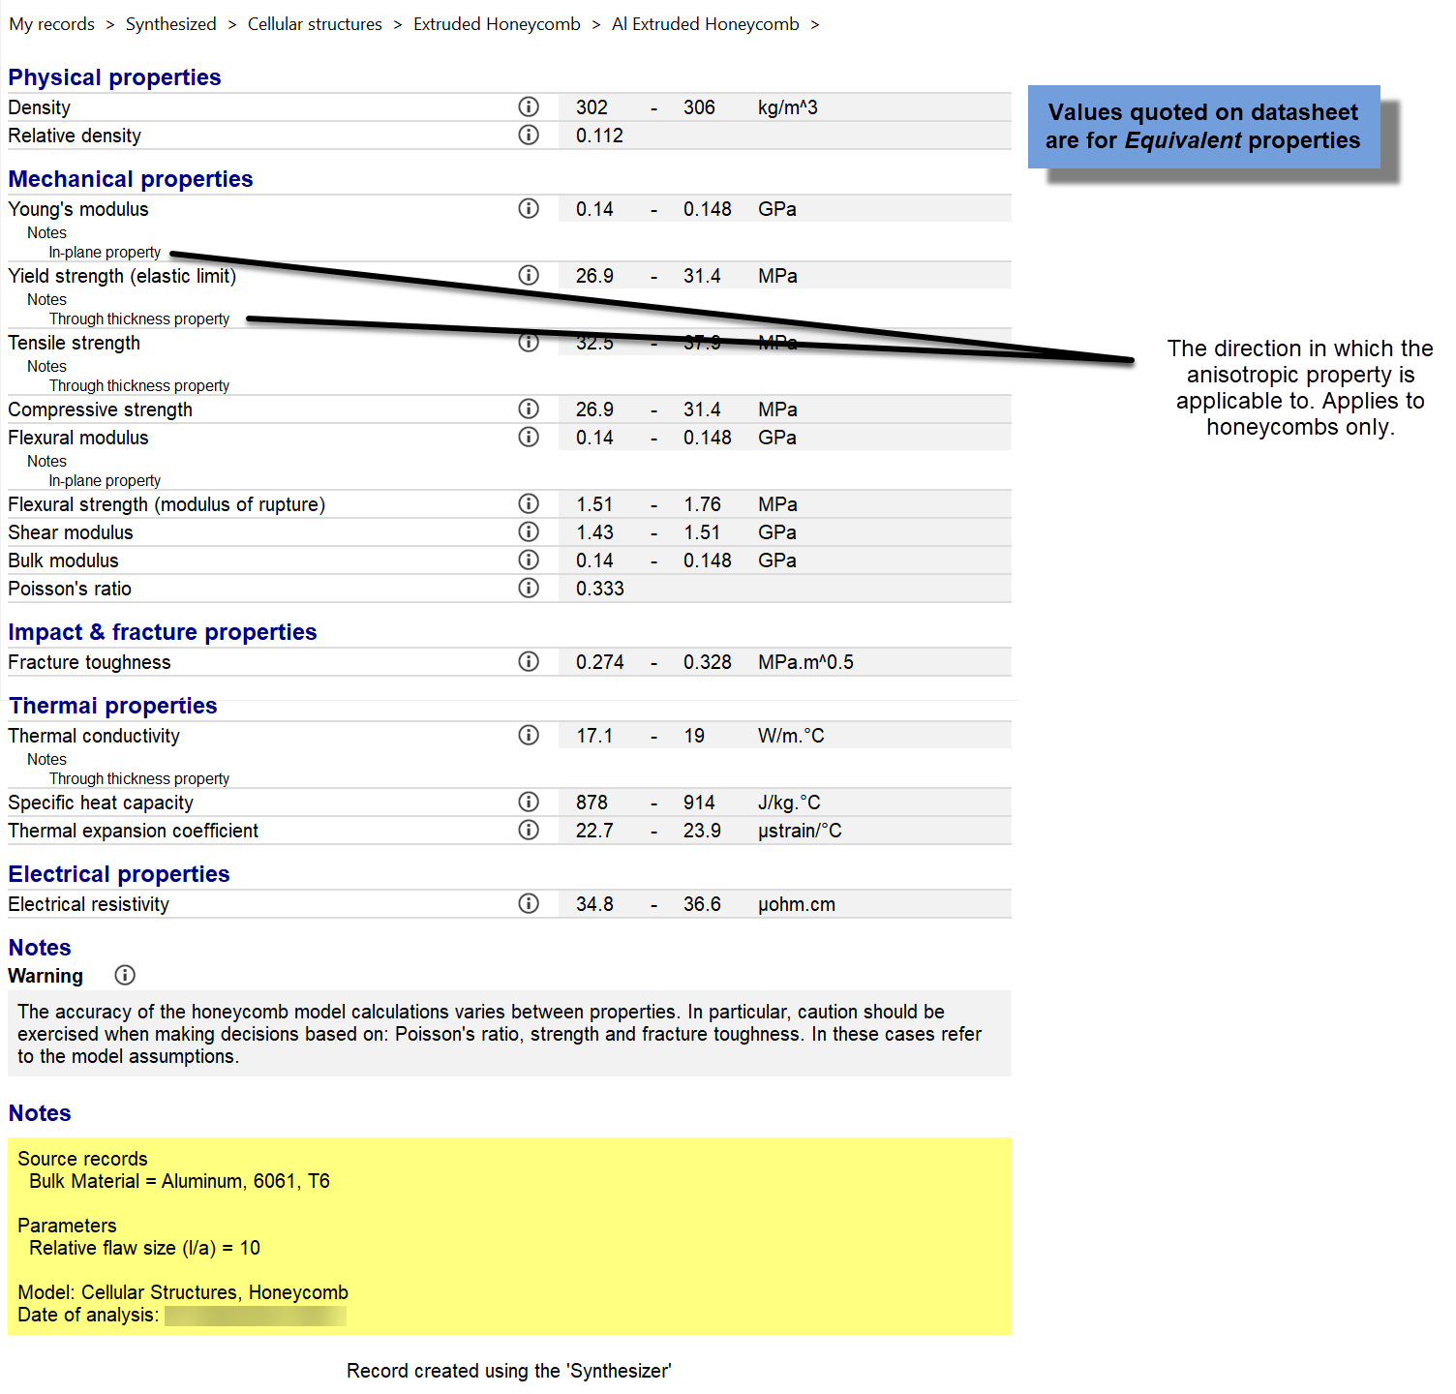
Task: Click the µohm.cm resistivity unit
Action: 797,904
